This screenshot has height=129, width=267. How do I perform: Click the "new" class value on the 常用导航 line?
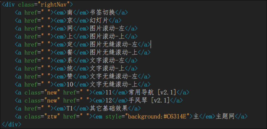(x=52, y=93)
